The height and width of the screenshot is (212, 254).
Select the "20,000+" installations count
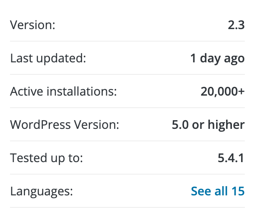click(x=222, y=91)
